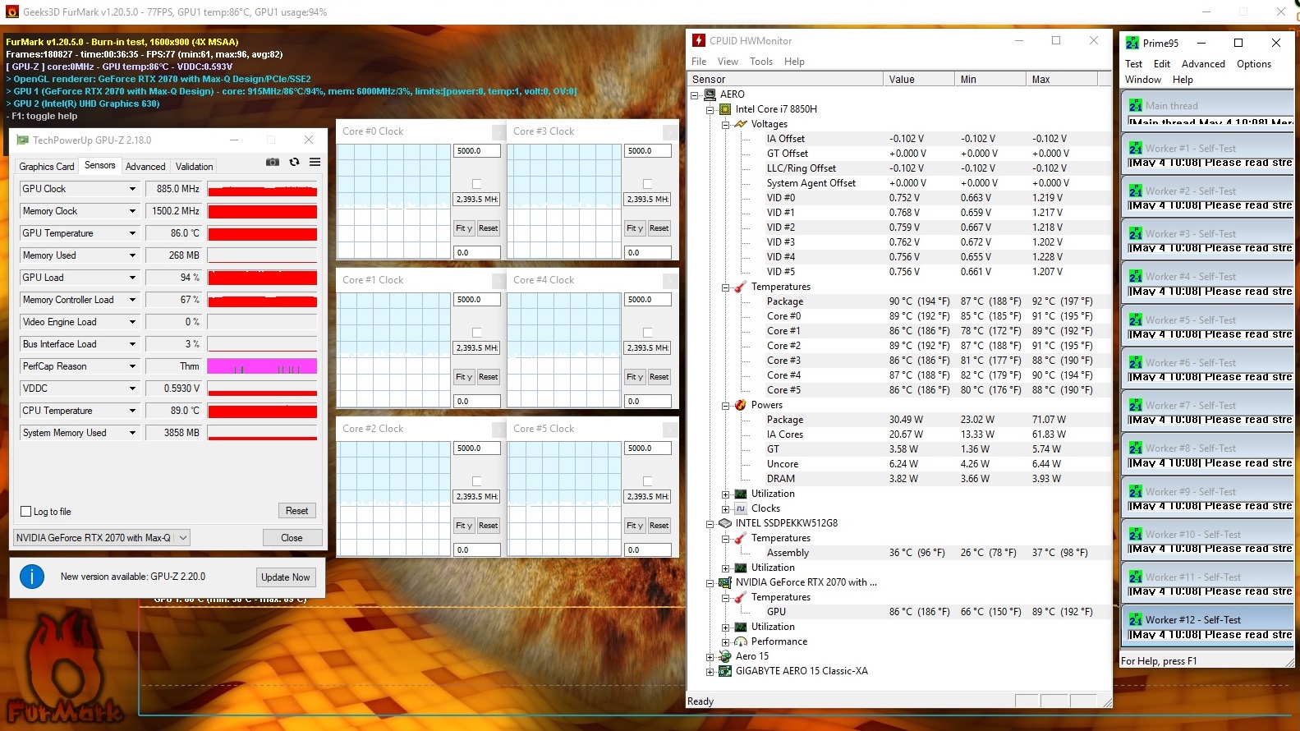Click the INTEL SSDPEKKW512G8 drive icon
The width and height of the screenshot is (1300, 731).
725,523
